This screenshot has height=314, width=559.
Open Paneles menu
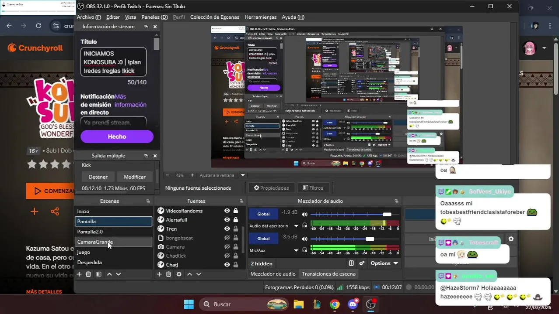[x=154, y=17]
